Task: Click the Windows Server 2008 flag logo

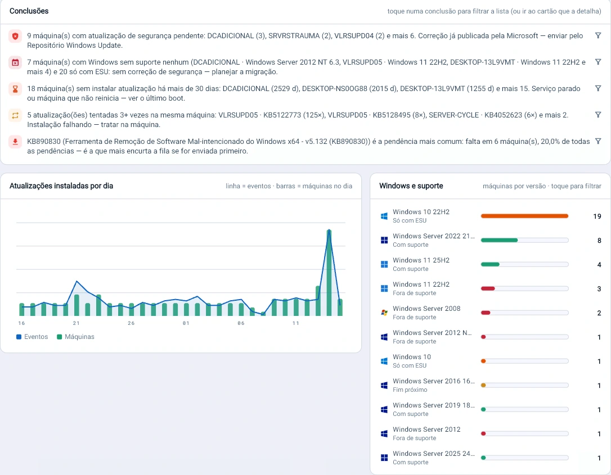Action: pos(384,313)
